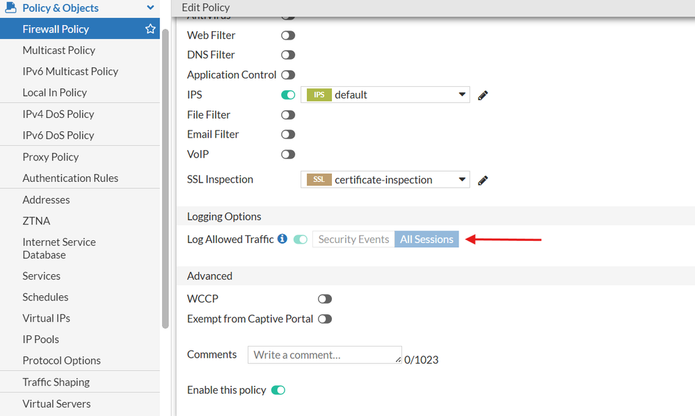Click the SSL badge in the inspection field

319,179
